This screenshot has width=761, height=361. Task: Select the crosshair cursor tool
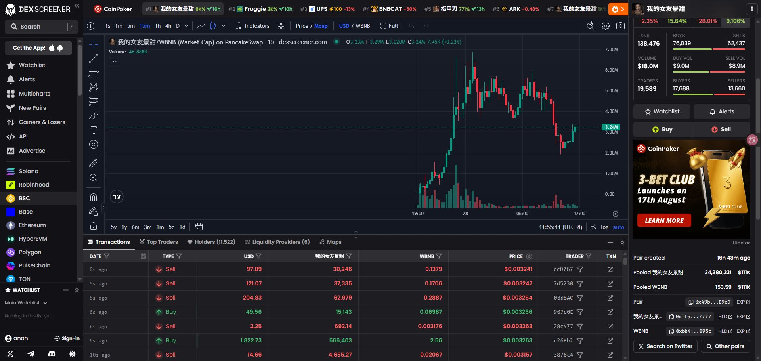[x=94, y=44]
